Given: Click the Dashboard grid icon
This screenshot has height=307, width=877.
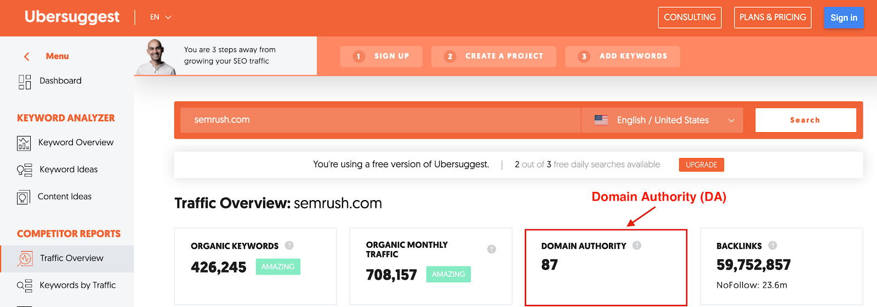Looking at the screenshot, I should point(25,82).
